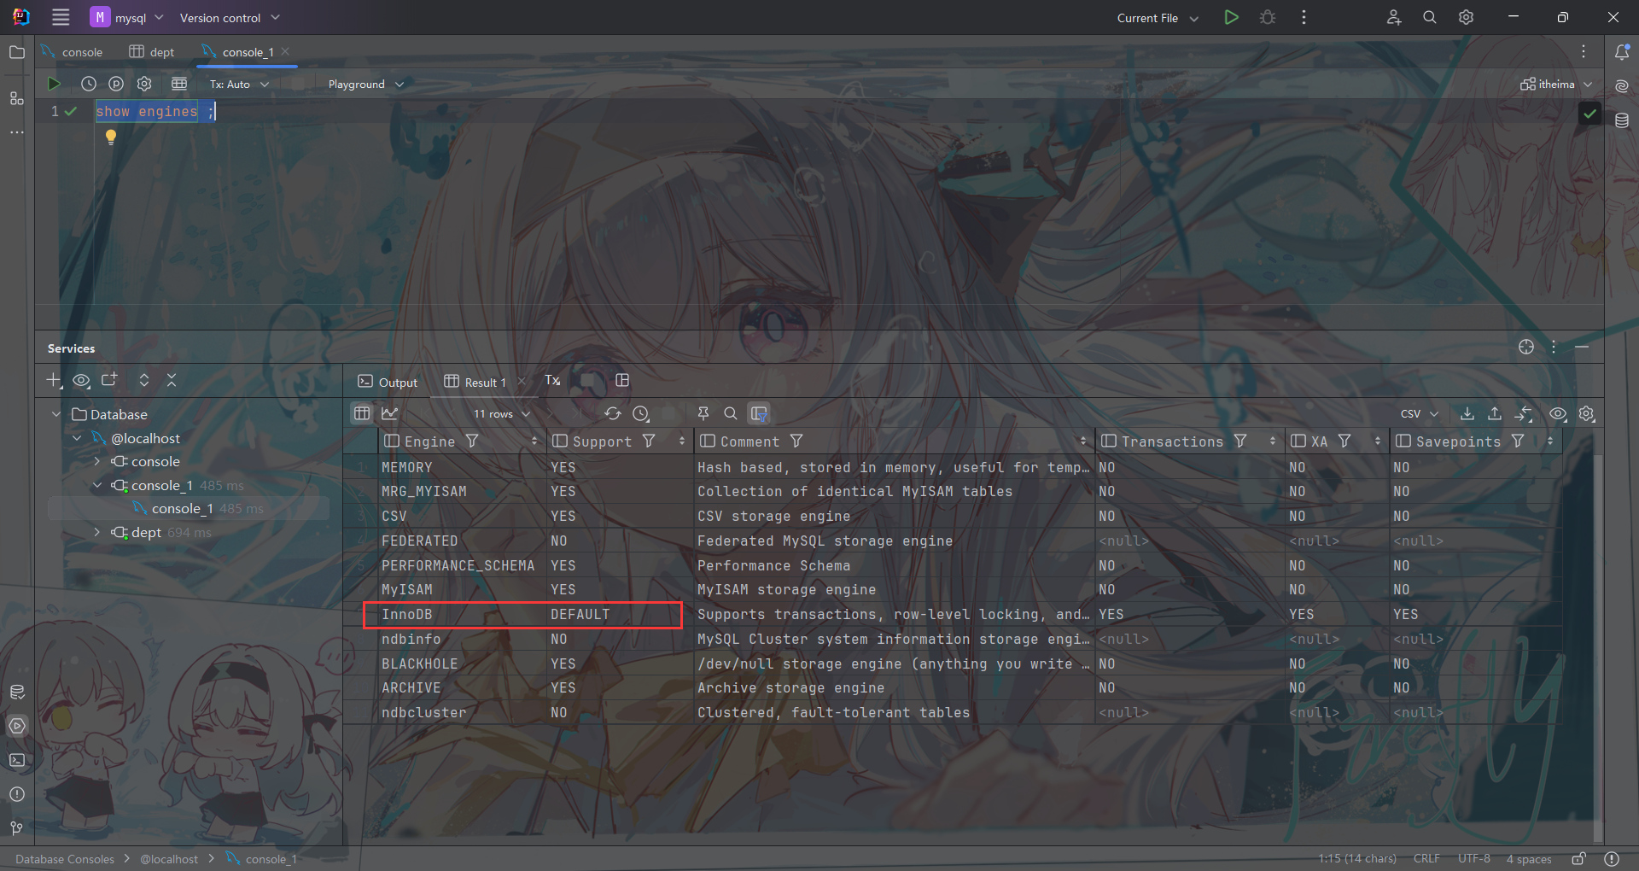Open Terminal tool window icon
The image size is (1639, 871).
point(17,760)
